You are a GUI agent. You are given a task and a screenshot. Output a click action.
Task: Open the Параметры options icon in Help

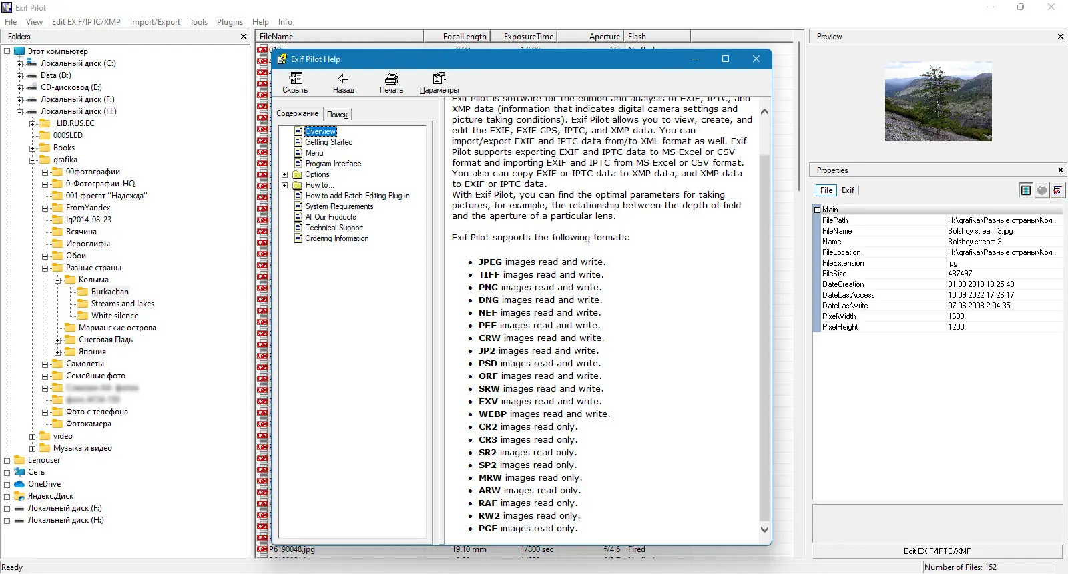tap(439, 79)
